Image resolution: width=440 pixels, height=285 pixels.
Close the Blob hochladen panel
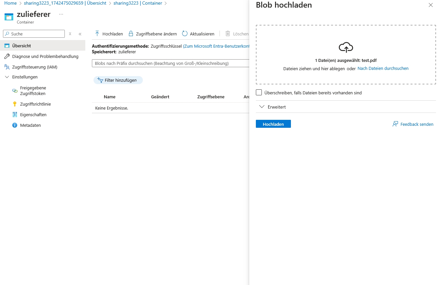point(430,5)
